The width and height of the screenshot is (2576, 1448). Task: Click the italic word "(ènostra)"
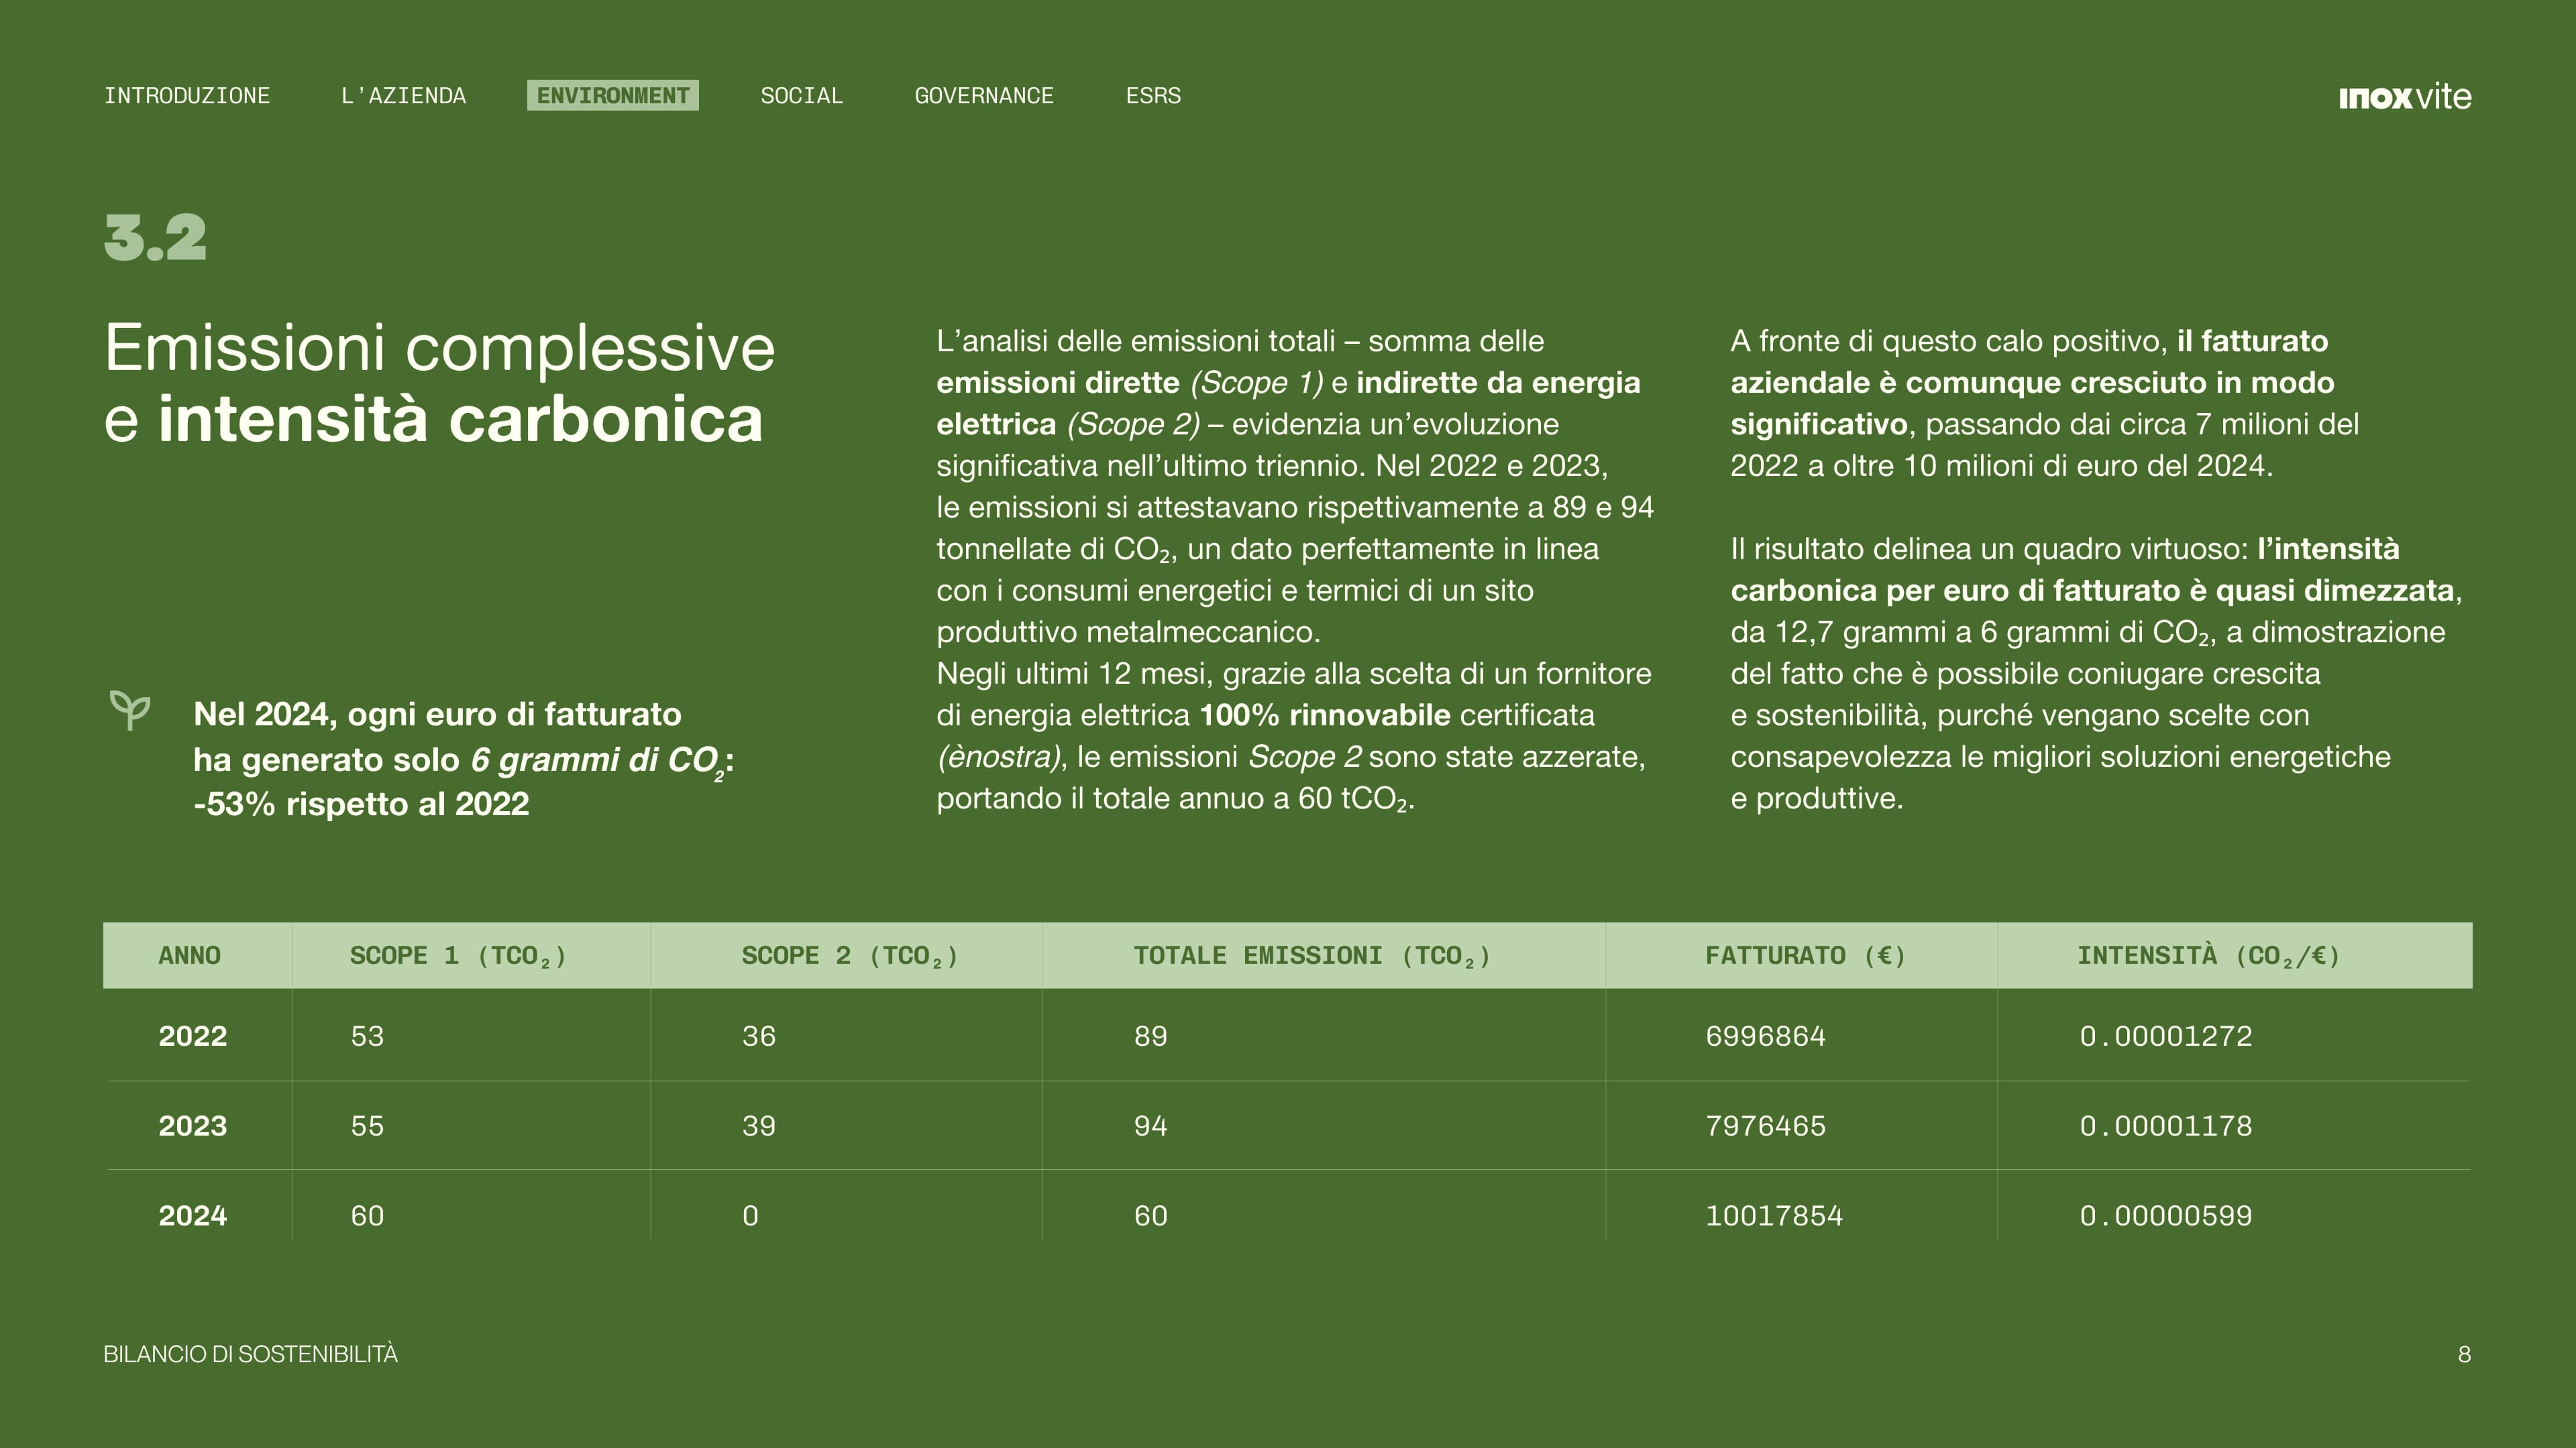(x=998, y=758)
